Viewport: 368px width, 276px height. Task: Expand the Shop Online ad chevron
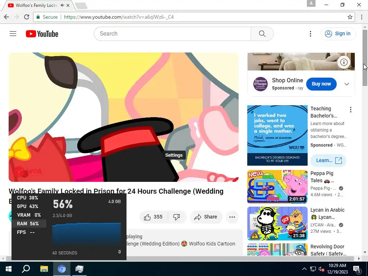pos(347,84)
